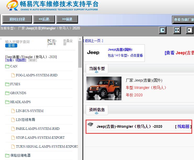Open STOP-LAMPS-SYSTEM-EXPORT document
194x160 pixels.
(x=40, y=138)
